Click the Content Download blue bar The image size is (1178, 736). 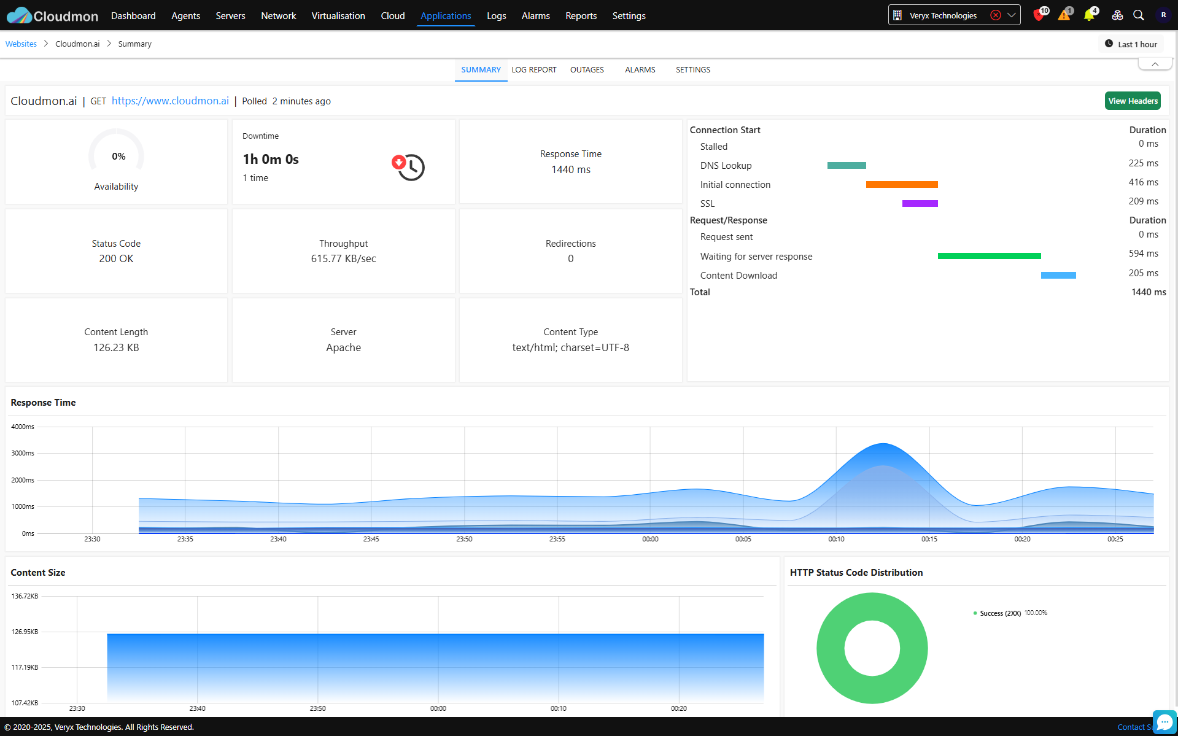pyautogui.click(x=1058, y=275)
